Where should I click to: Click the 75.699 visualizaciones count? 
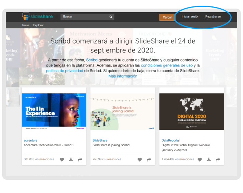pos(107,159)
